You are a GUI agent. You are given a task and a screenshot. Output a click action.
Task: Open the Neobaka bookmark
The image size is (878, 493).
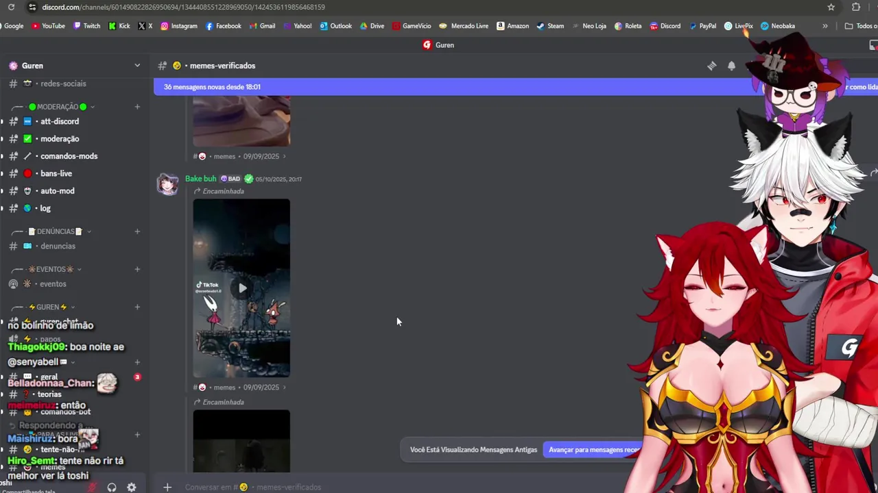tap(777, 26)
